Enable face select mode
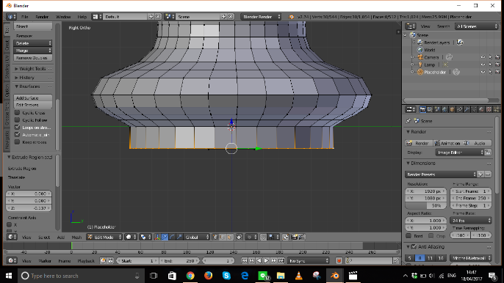The width and height of the screenshot is (504, 283). [x=230, y=237]
